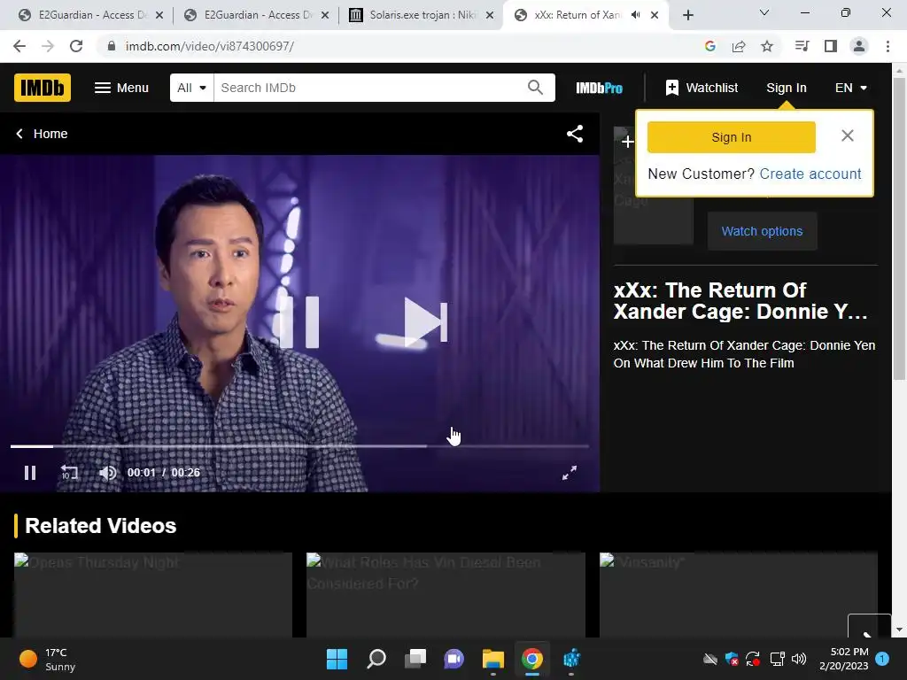Open clock and date 5:02 PM

pos(844,659)
